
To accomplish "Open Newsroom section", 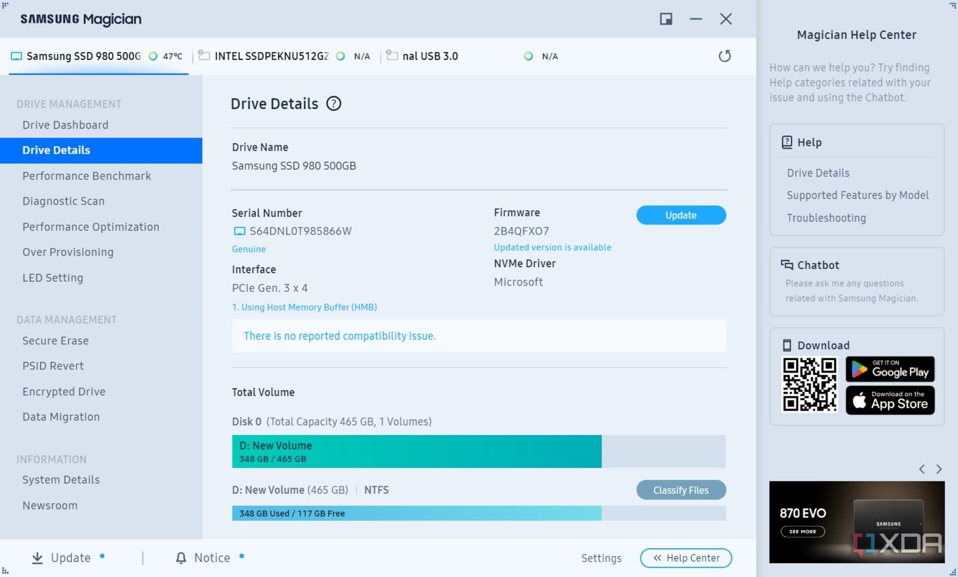I will pyautogui.click(x=50, y=506).
